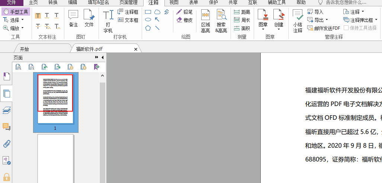
Task: Click 小结注释 summarize comments
Action: 298,22
